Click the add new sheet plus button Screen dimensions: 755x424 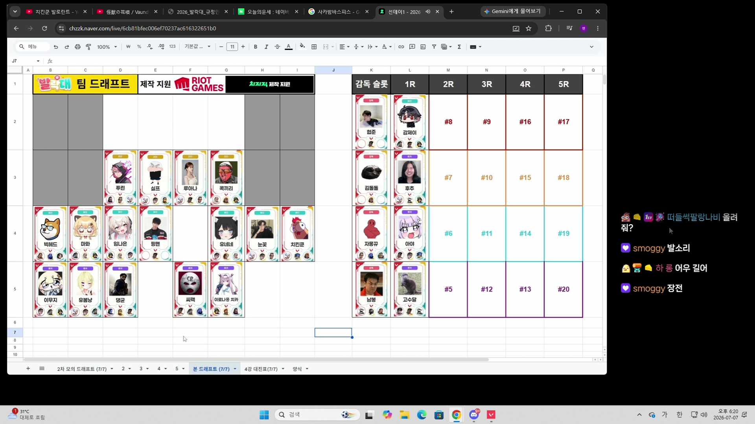point(28,368)
